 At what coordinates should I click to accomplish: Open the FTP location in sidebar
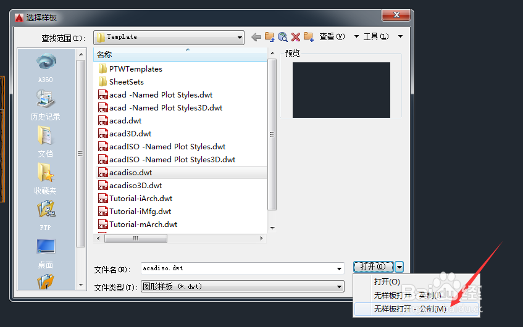tap(46, 216)
